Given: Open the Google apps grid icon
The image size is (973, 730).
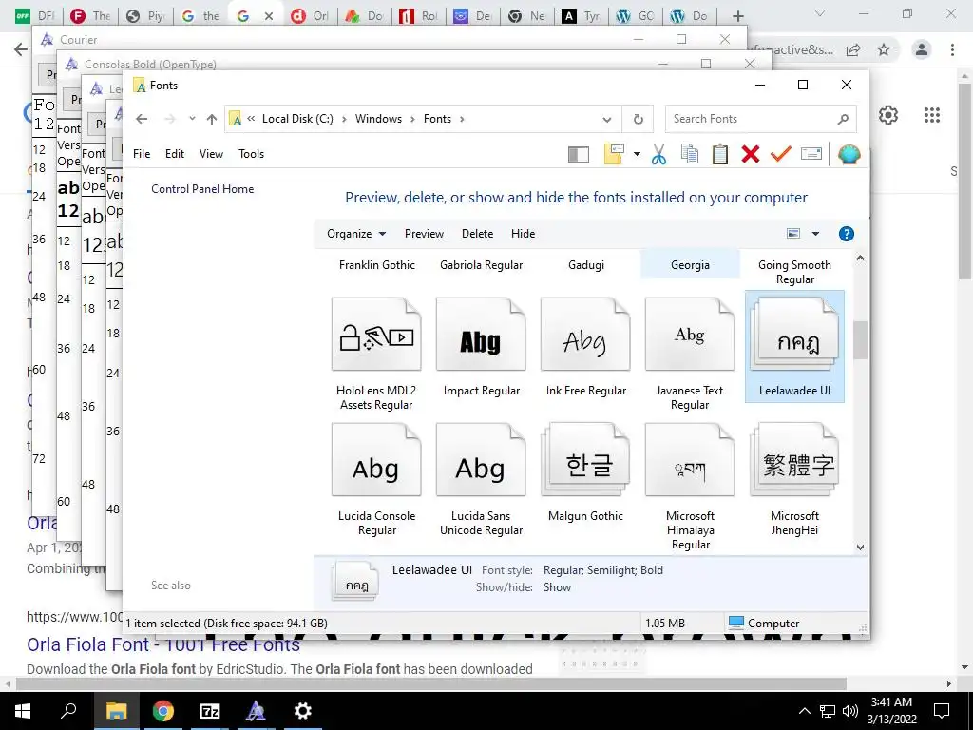Looking at the screenshot, I should [x=931, y=115].
